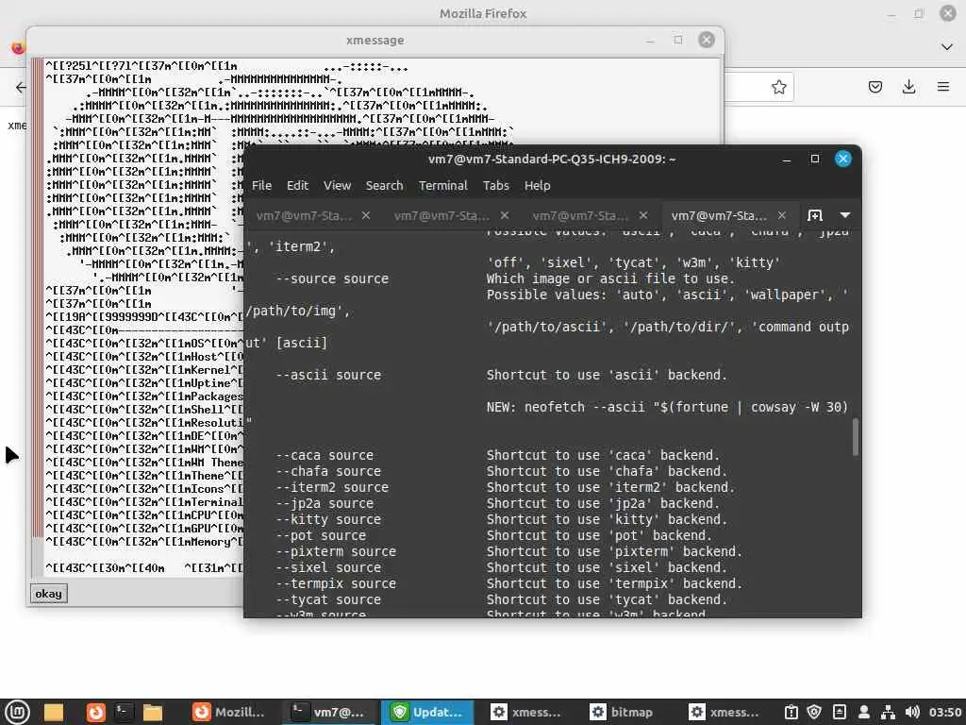
Task: Open the Tabs menu in terminal
Action: [x=496, y=186]
